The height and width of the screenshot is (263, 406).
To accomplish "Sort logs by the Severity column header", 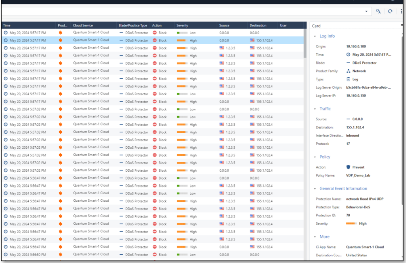I will pyautogui.click(x=182, y=25).
